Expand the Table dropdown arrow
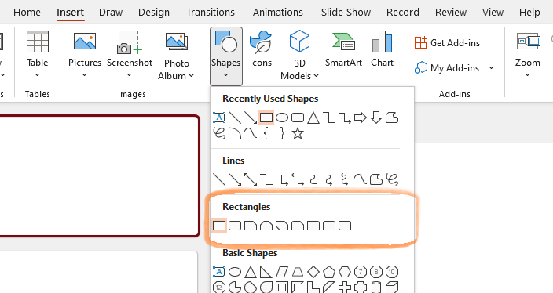 point(38,75)
